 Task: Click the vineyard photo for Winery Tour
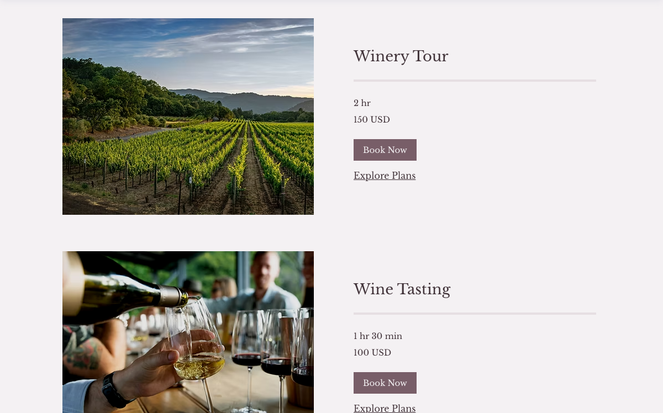click(x=188, y=116)
